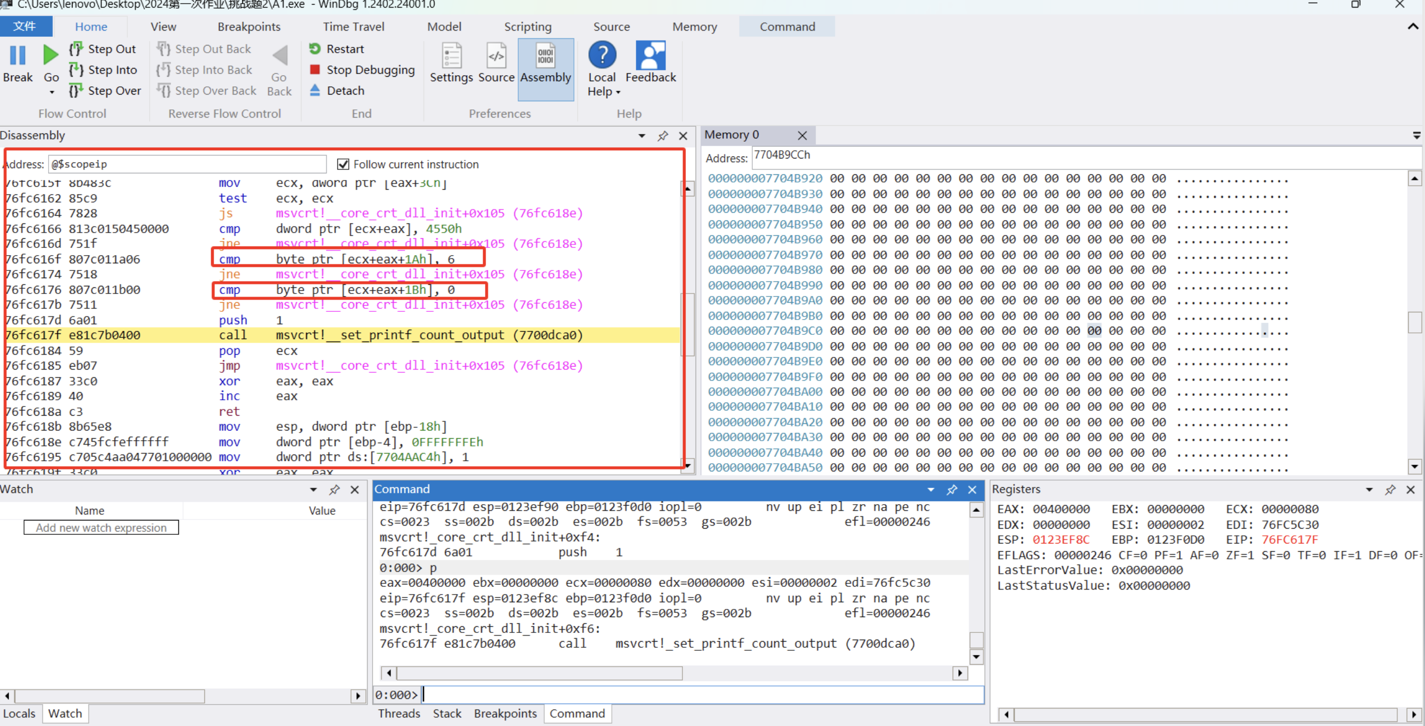
Task: Open the Disassembly window options dropdown
Action: pos(641,135)
